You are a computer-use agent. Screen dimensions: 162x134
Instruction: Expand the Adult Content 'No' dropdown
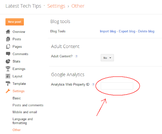pyautogui.click(x=107, y=58)
